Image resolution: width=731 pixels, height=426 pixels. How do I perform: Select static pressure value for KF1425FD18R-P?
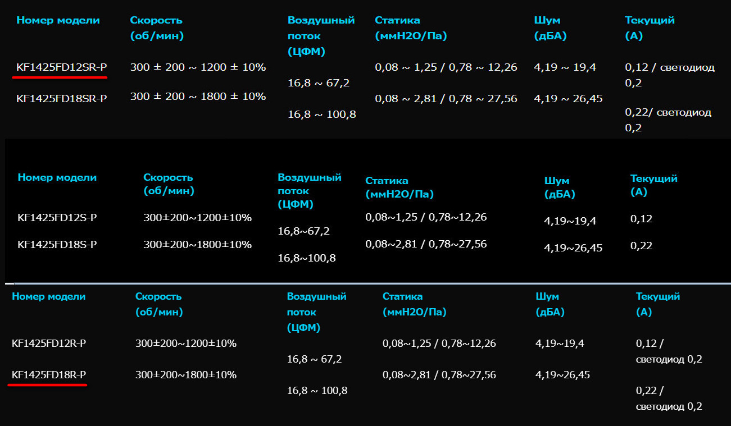pyautogui.click(x=439, y=374)
